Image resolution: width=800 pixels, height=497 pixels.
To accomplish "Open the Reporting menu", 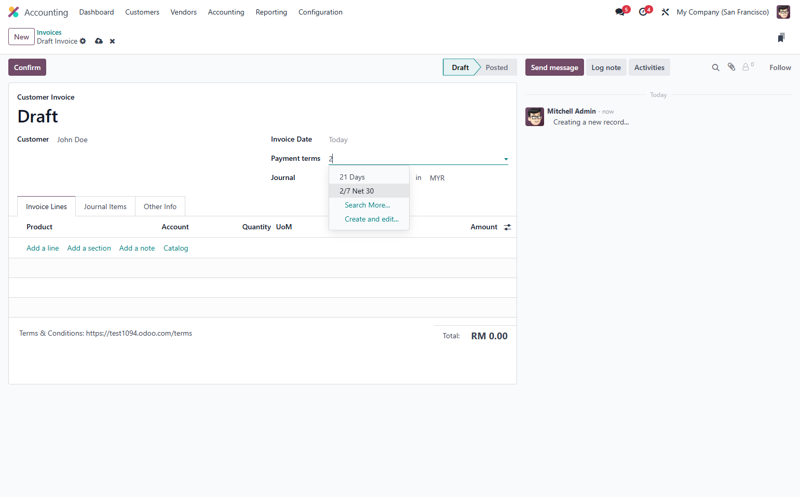I will (272, 12).
